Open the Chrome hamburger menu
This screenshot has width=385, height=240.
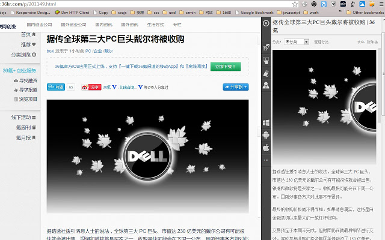click(x=381, y=4)
